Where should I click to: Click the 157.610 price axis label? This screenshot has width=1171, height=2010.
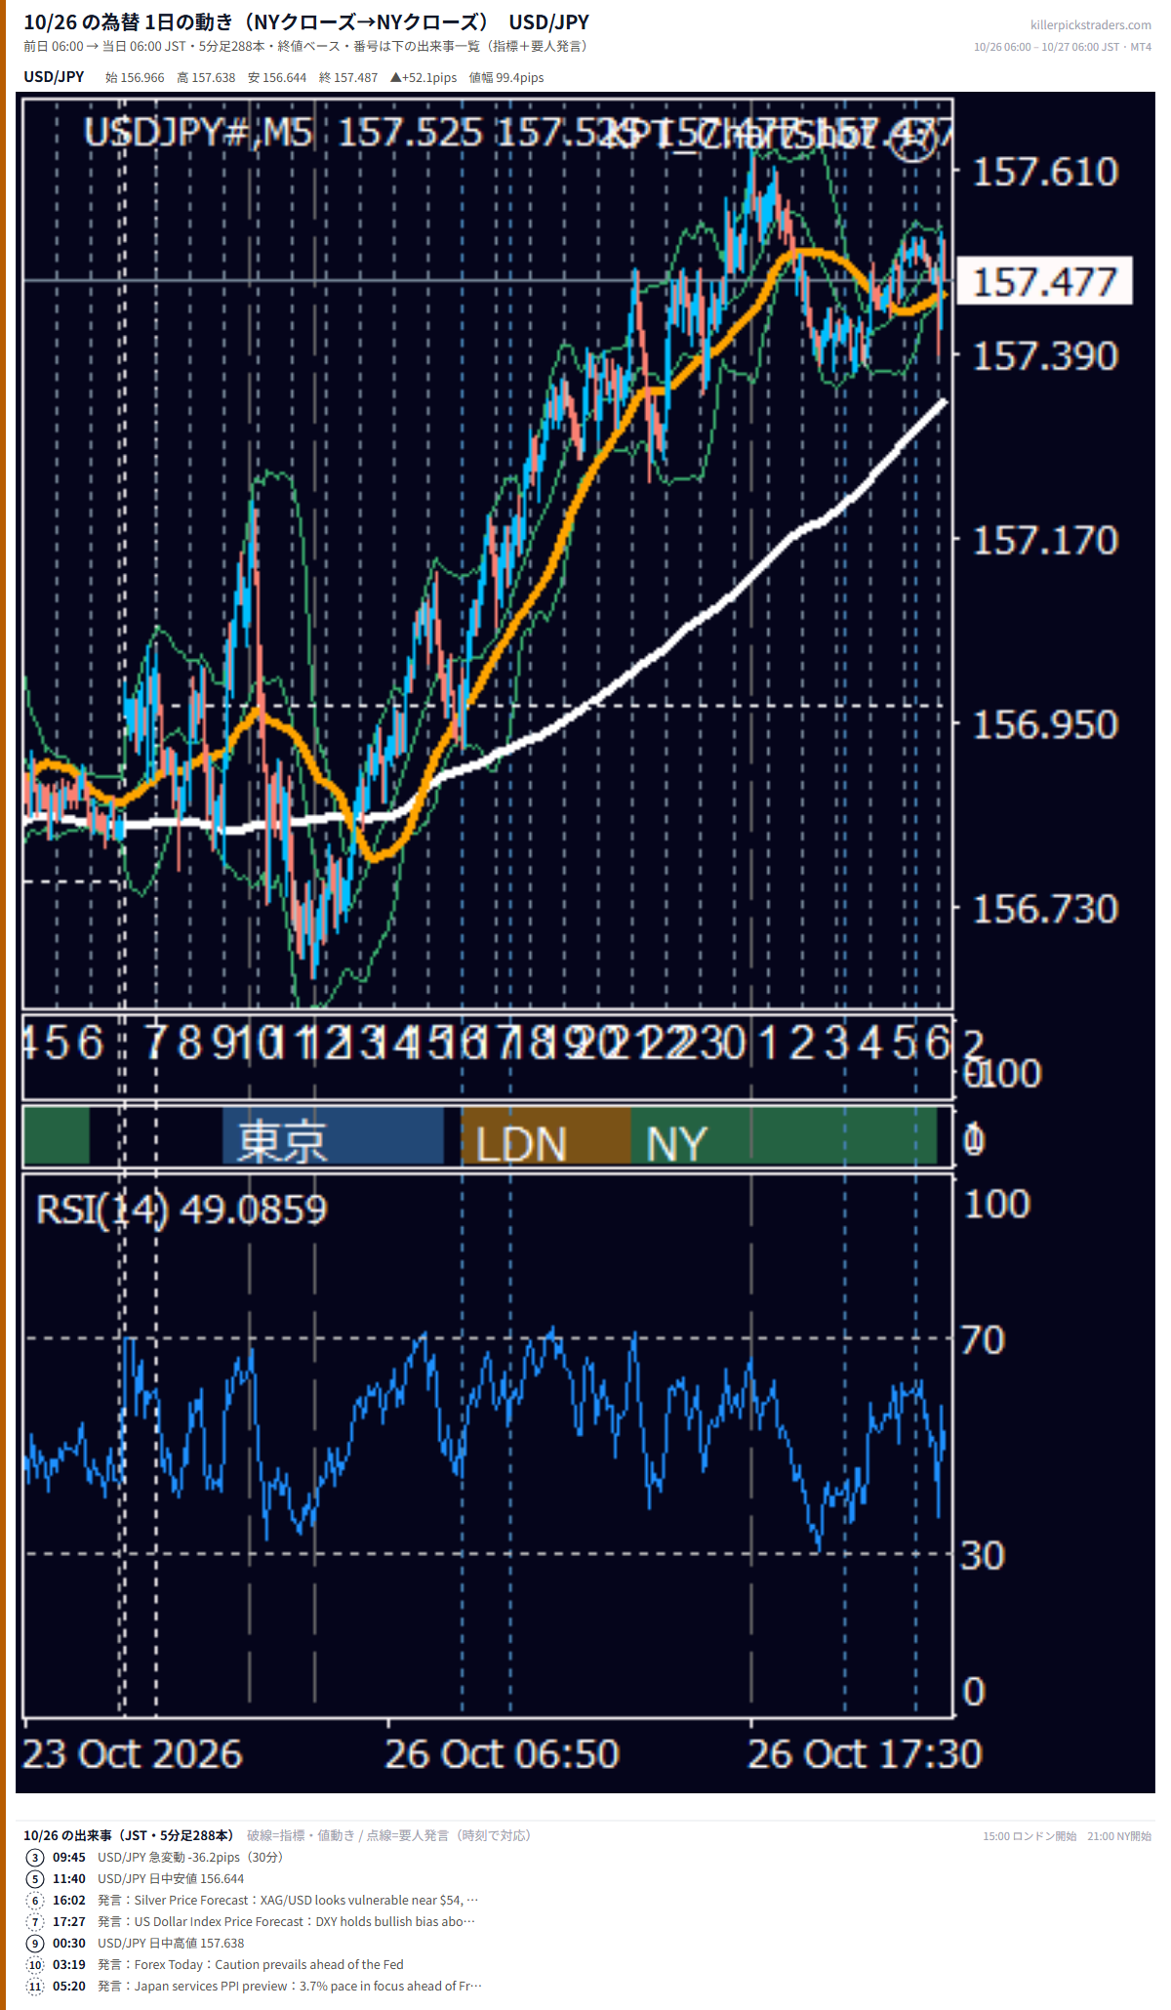pos(1045,173)
